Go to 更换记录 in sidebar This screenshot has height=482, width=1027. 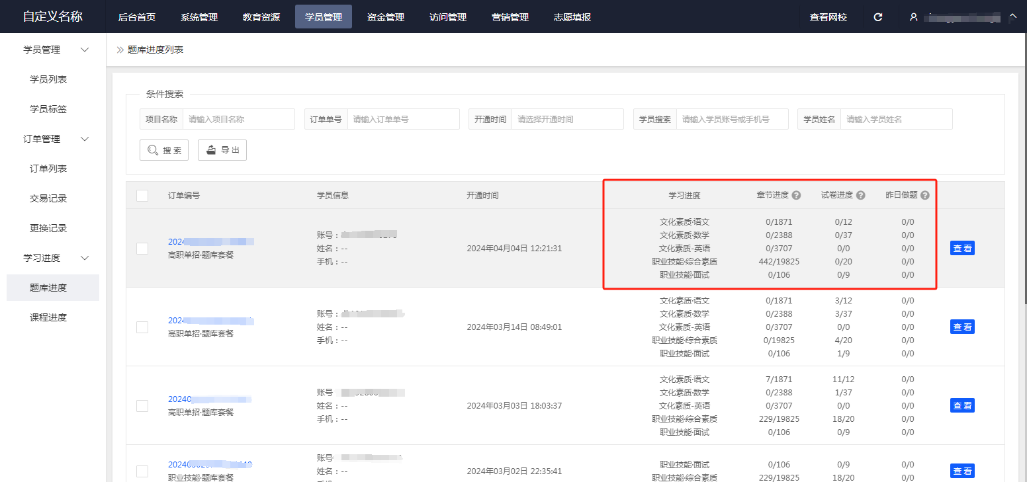coord(48,228)
